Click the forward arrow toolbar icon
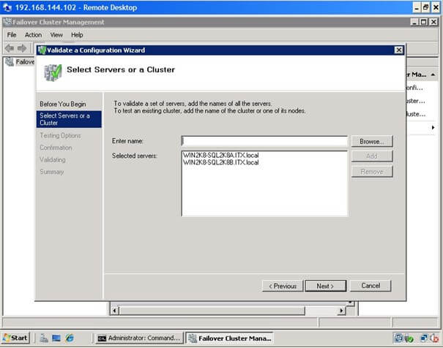This screenshot has width=443, height=348. click(22, 48)
